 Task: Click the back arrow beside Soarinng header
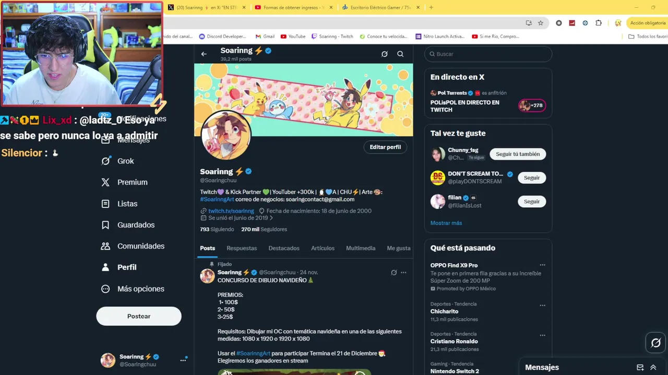point(204,54)
